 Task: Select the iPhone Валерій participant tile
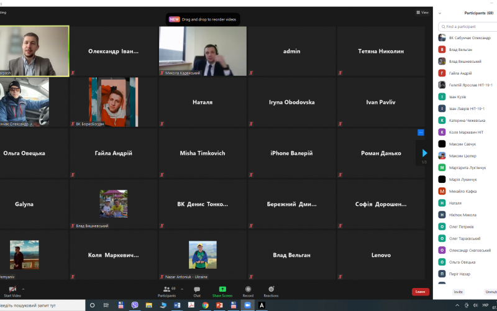coord(291,153)
